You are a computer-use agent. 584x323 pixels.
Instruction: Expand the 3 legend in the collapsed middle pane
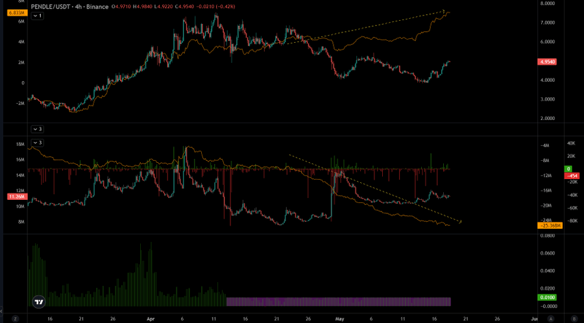37,129
